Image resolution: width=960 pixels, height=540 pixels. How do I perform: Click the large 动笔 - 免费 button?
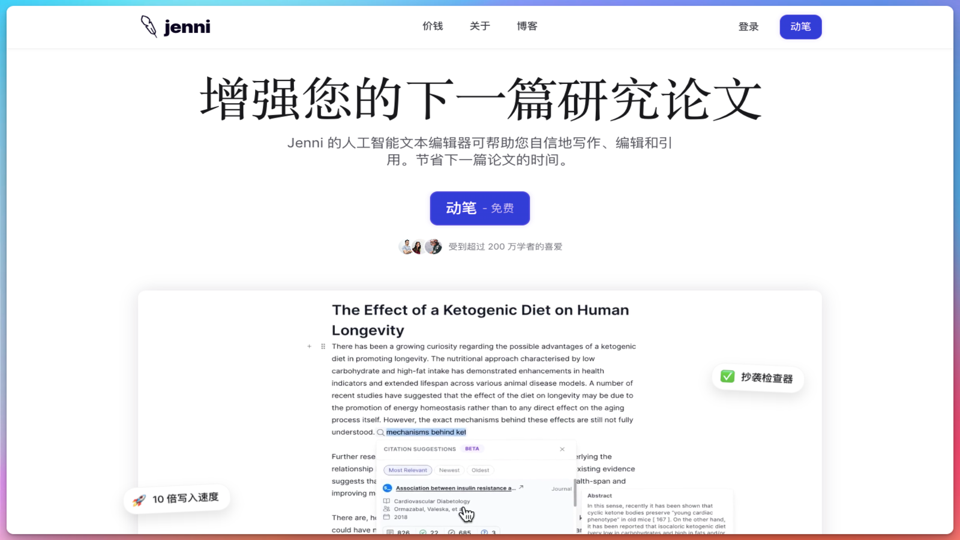pyautogui.click(x=480, y=208)
